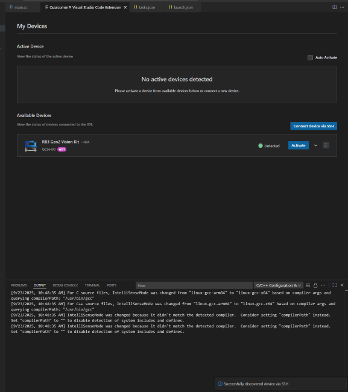Close the bottom output panel

click(x=342, y=285)
